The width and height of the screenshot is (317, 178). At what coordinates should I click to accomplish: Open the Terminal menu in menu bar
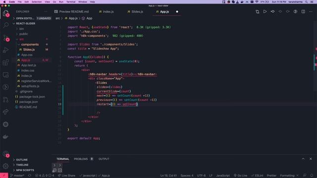71,2
